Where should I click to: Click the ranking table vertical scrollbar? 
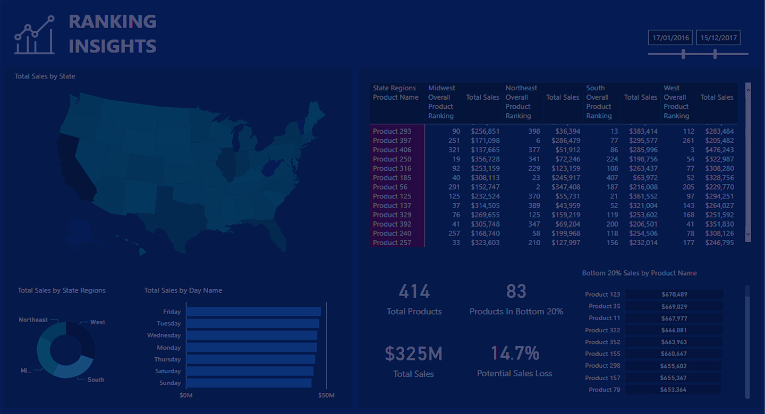(x=749, y=161)
